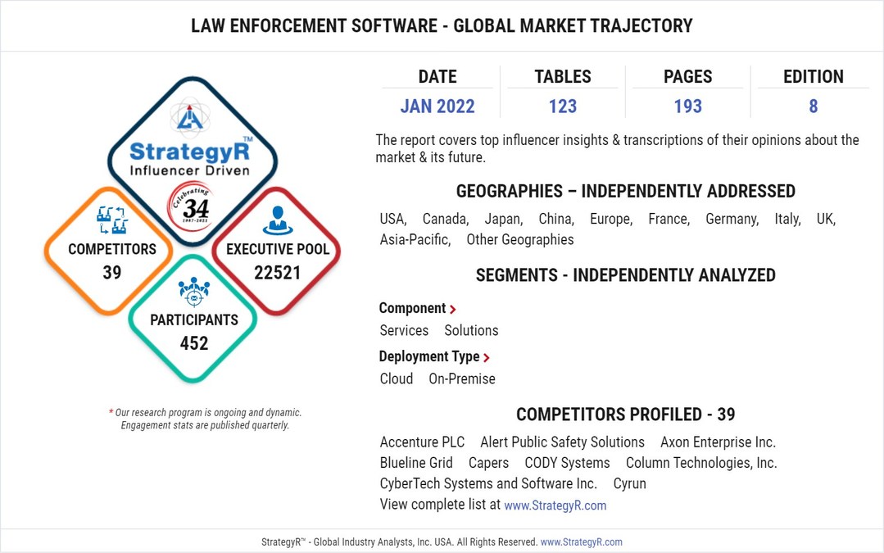Image resolution: width=884 pixels, height=553 pixels.
Task: Click competitor Cyrun
Action: coord(630,484)
